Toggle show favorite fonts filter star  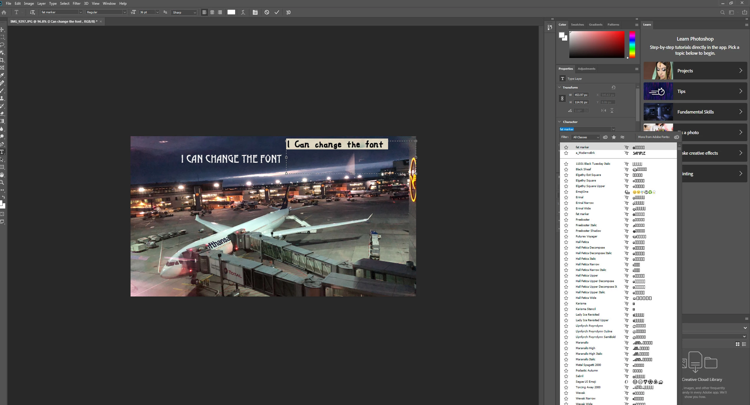coord(614,137)
